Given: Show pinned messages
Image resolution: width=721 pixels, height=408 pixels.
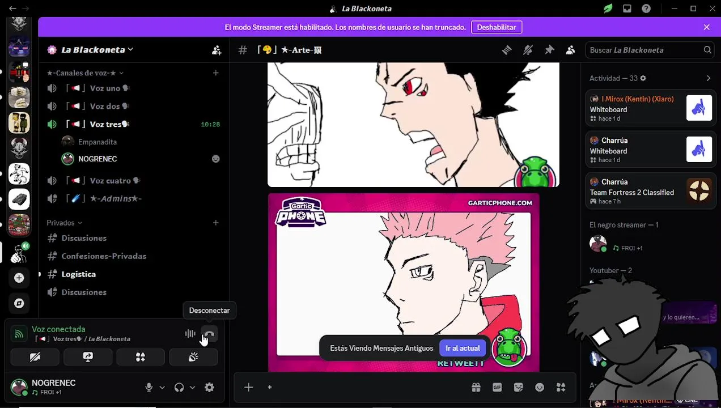Looking at the screenshot, I should [549, 50].
